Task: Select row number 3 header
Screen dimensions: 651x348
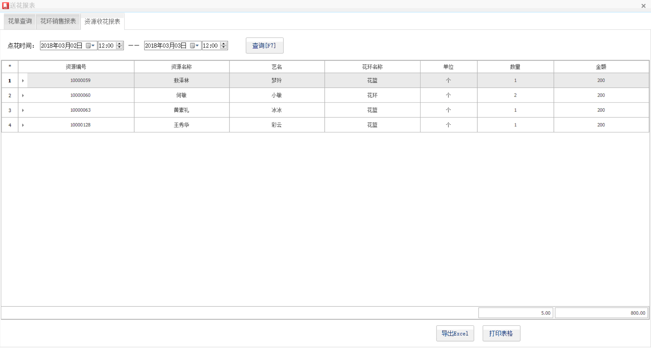Action: [x=10, y=110]
